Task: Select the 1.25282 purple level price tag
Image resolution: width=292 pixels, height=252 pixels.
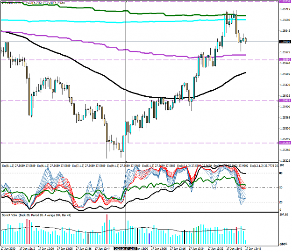Action: point(285,143)
